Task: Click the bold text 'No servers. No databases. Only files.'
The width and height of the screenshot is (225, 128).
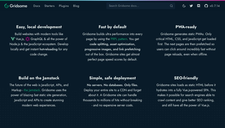Action: [x=112, y=85]
